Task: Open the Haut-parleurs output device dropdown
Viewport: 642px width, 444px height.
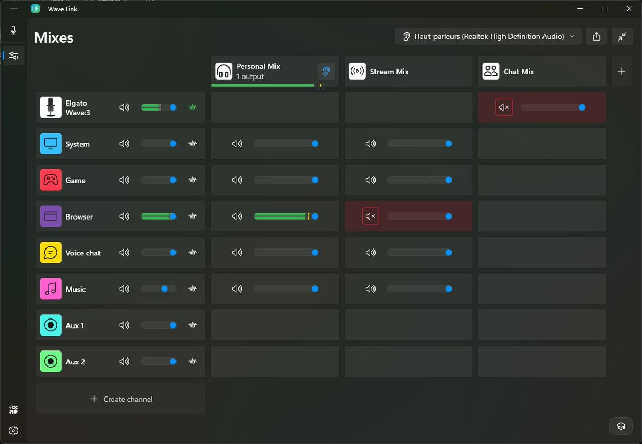Action: [x=487, y=36]
